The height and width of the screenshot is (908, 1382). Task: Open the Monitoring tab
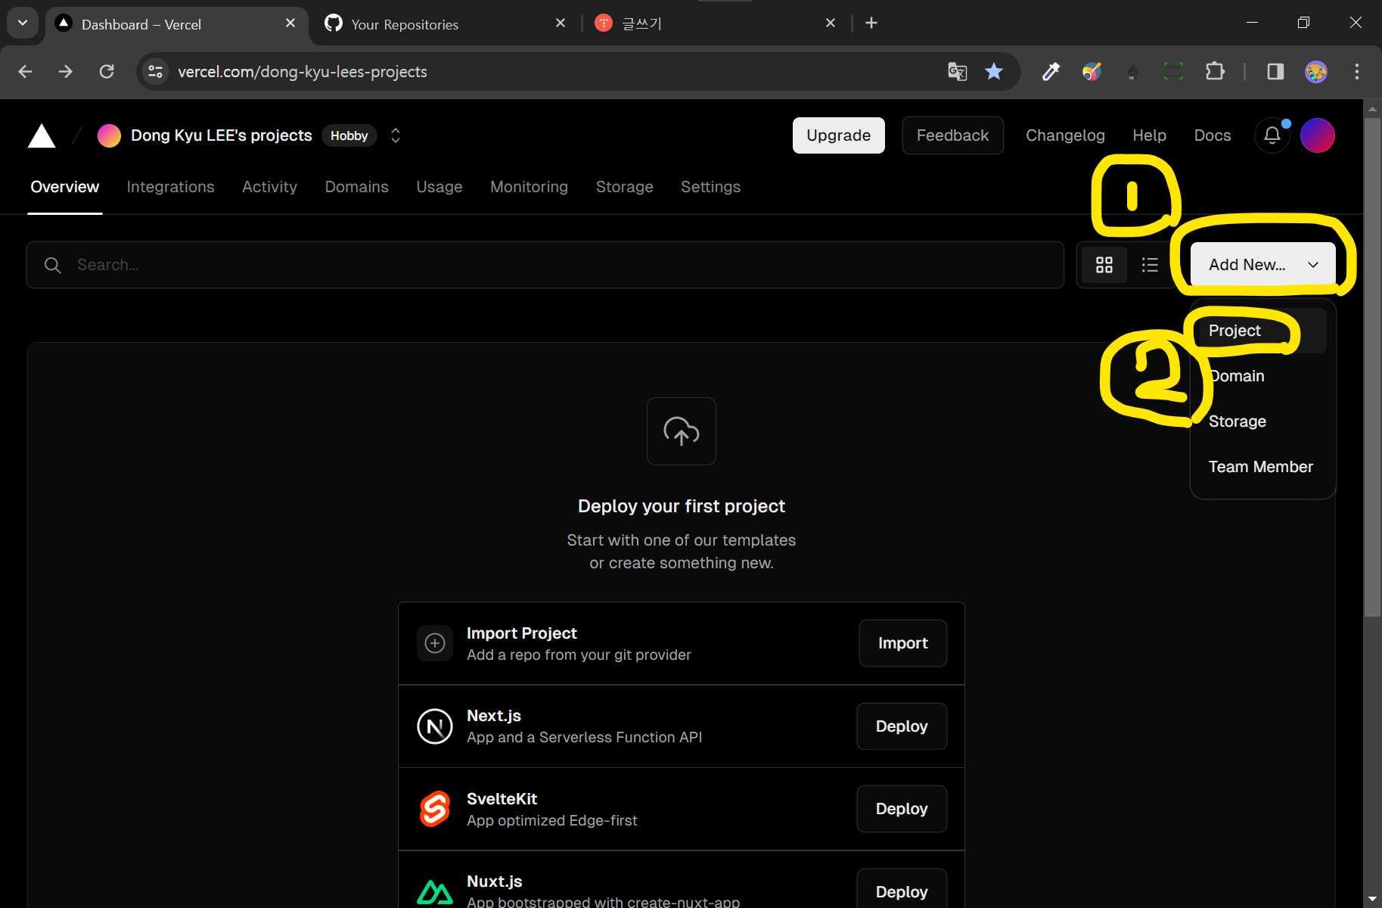(x=529, y=187)
